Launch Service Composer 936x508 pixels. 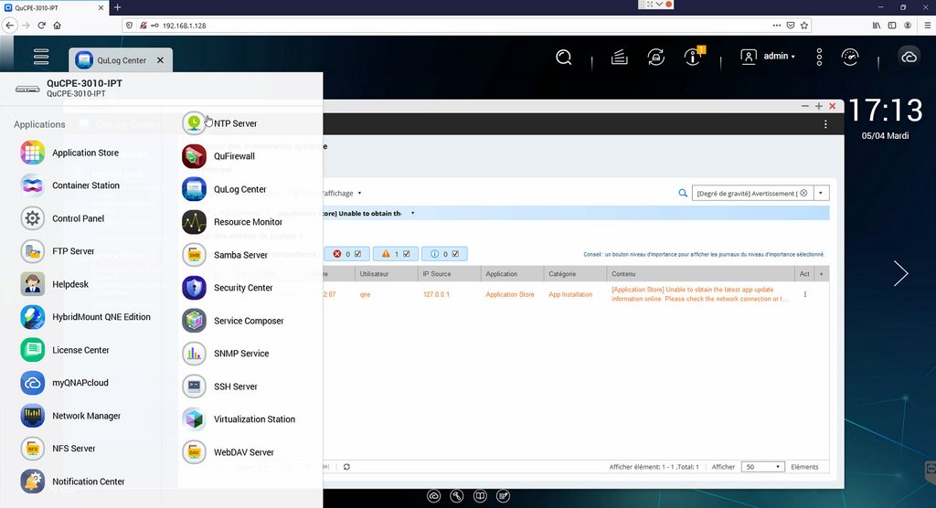coord(233,321)
